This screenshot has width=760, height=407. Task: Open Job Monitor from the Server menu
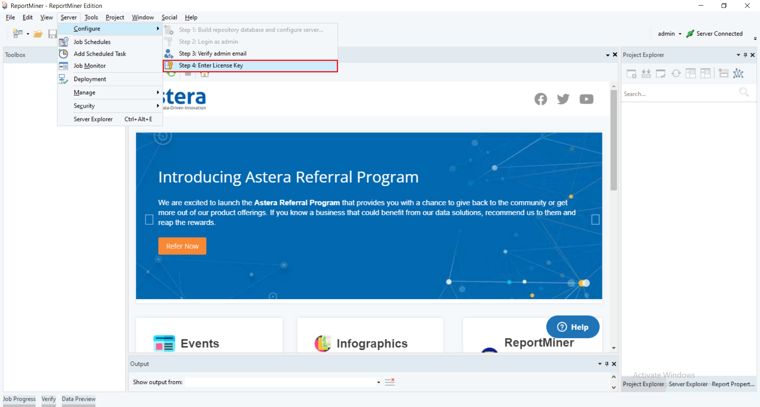pos(110,66)
